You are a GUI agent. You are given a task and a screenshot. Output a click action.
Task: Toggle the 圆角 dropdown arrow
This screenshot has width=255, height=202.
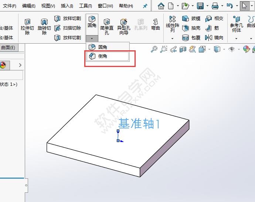tap(92, 38)
